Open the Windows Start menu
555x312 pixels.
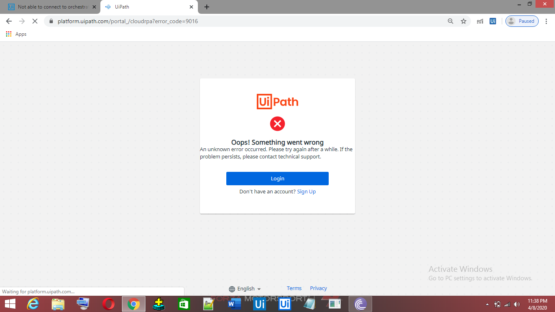pos(10,304)
